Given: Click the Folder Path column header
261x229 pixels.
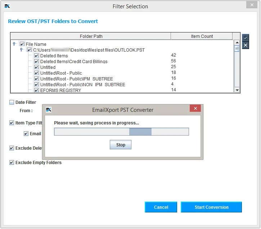Looking at the screenshot, I should (x=91, y=36).
